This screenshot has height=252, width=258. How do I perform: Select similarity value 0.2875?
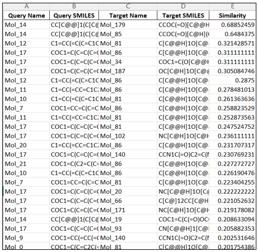point(232,80)
